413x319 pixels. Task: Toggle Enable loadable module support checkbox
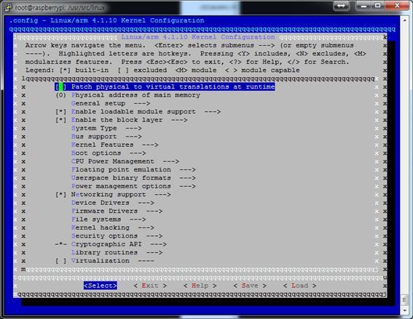(61, 112)
